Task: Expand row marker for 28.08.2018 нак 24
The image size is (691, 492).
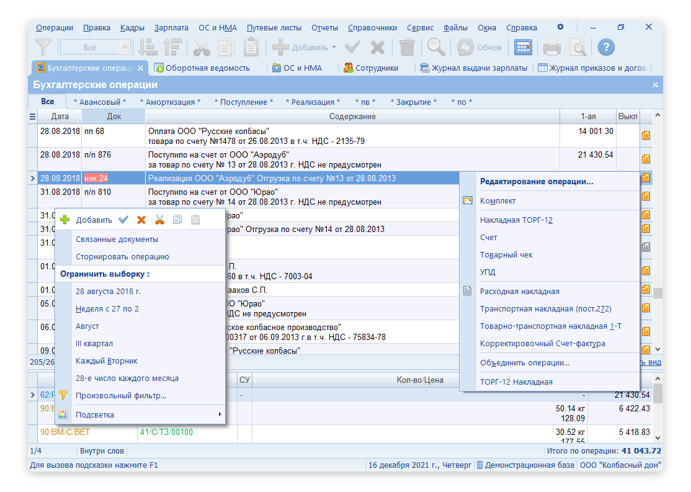Action: point(33,178)
